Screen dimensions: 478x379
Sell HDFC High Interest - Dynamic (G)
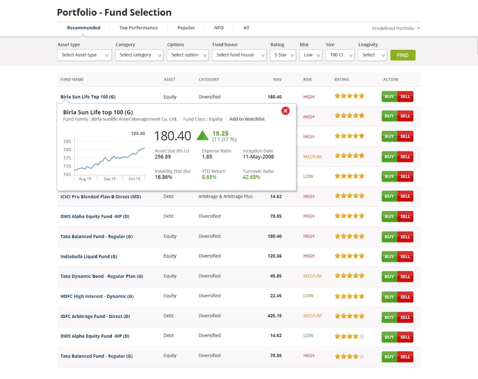tap(405, 297)
